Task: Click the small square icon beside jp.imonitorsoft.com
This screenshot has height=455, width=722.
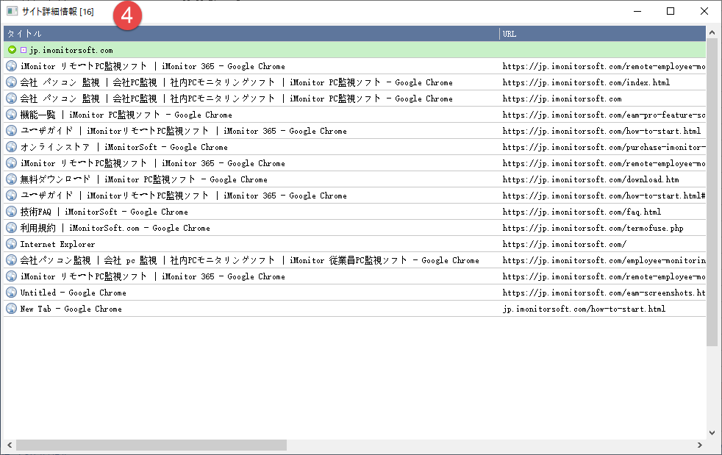Action: 24,50
